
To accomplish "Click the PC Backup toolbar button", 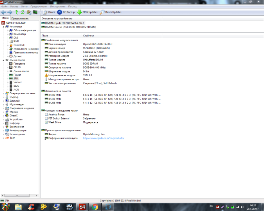I will coord(66,12).
